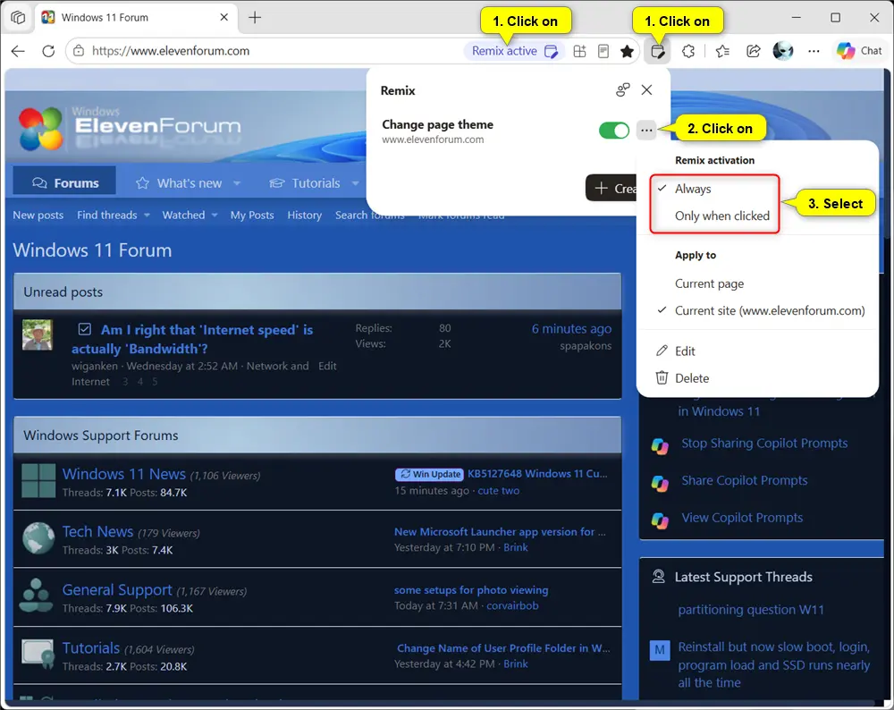This screenshot has height=710, width=894.
Task: Open the Watched menu
Action: (x=183, y=215)
